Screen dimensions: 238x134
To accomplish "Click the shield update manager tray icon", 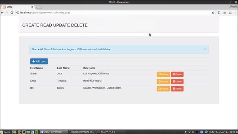I will click(x=206, y=132).
